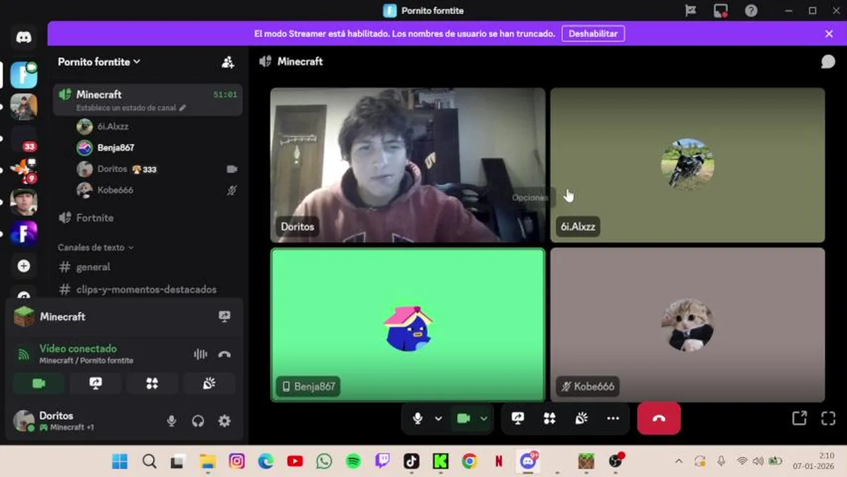Image resolution: width=847 pixels, height=477 pixels.
Task: Click Minecraft activity name in lower panel
Action: pos(62,317)
